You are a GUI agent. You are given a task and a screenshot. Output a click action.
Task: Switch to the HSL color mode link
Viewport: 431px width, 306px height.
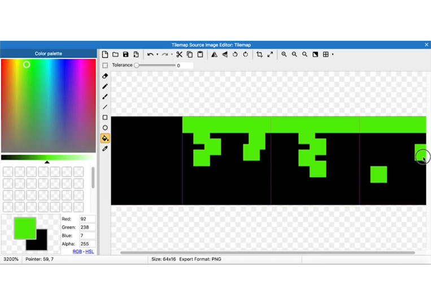[90, 252]
